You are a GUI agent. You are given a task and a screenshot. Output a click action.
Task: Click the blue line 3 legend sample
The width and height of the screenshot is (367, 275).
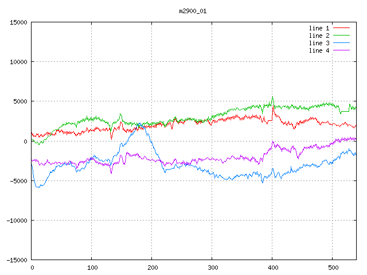(341, 43)
